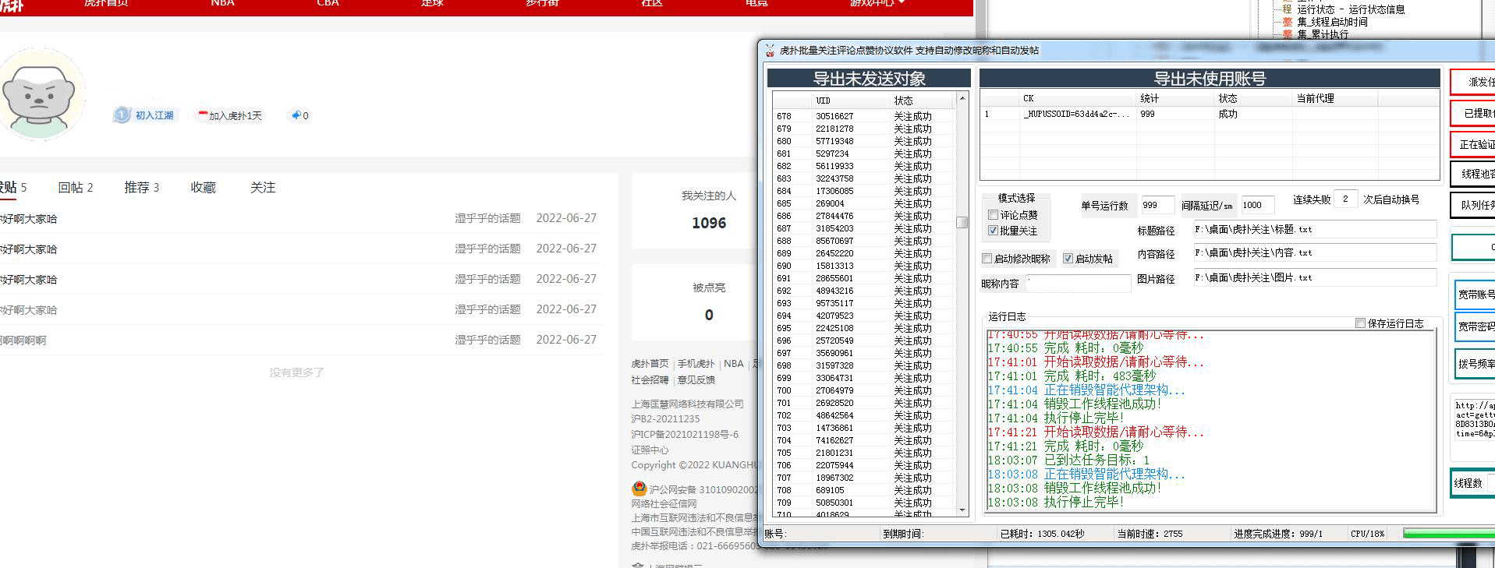Click the 宽带密码 button
The width and height of the screenshot is (1495, 568).
tap(1475, 327)
